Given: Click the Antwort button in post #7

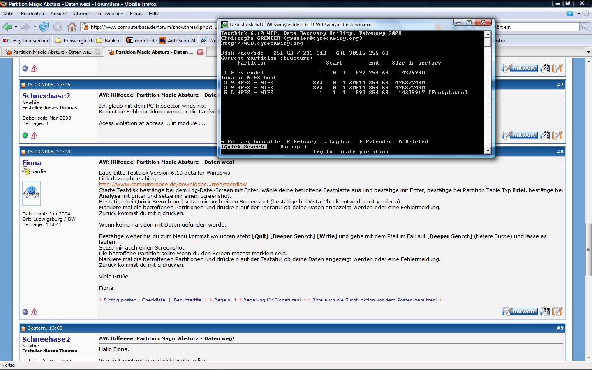Looking at the screenshot, I should (520, 135).
